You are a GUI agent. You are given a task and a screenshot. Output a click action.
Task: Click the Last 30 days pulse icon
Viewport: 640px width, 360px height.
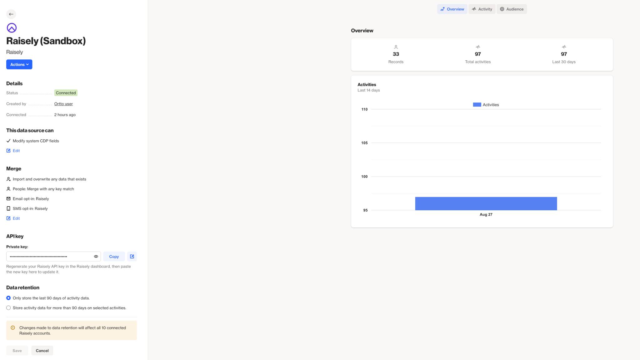[564, 47]
